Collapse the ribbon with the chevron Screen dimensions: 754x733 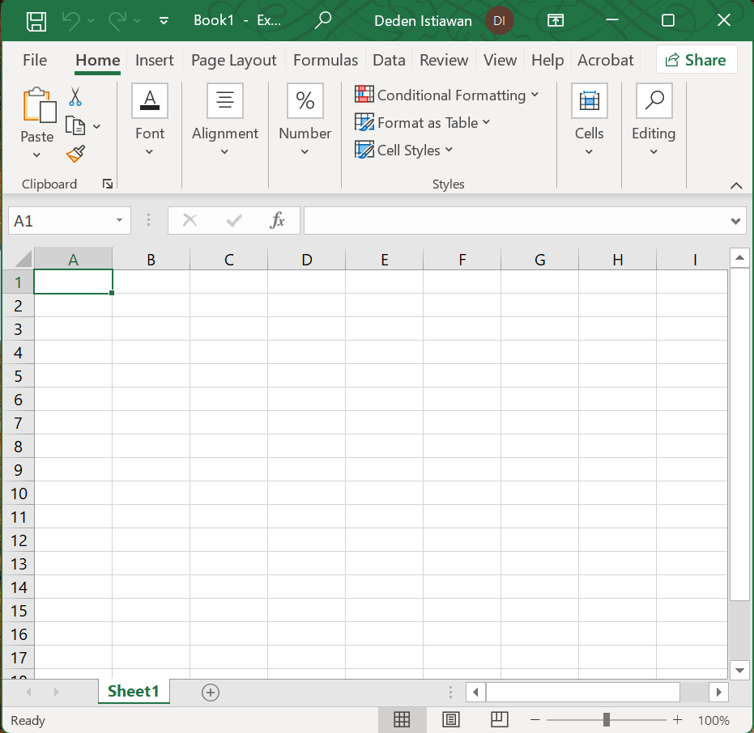[x=736, y=185]
